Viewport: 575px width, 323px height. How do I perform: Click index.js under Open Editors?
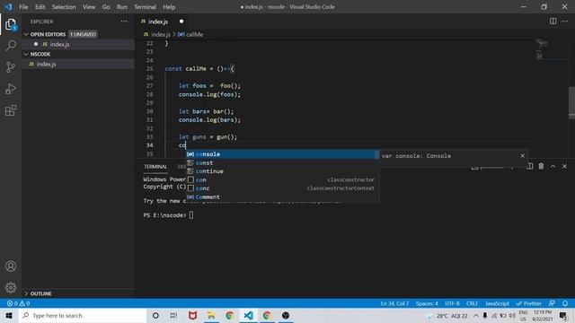click(x=59, y=44)
